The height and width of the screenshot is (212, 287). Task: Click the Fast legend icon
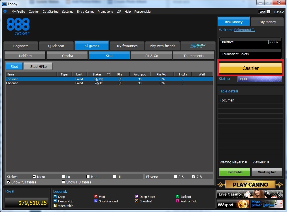[96, 196]
